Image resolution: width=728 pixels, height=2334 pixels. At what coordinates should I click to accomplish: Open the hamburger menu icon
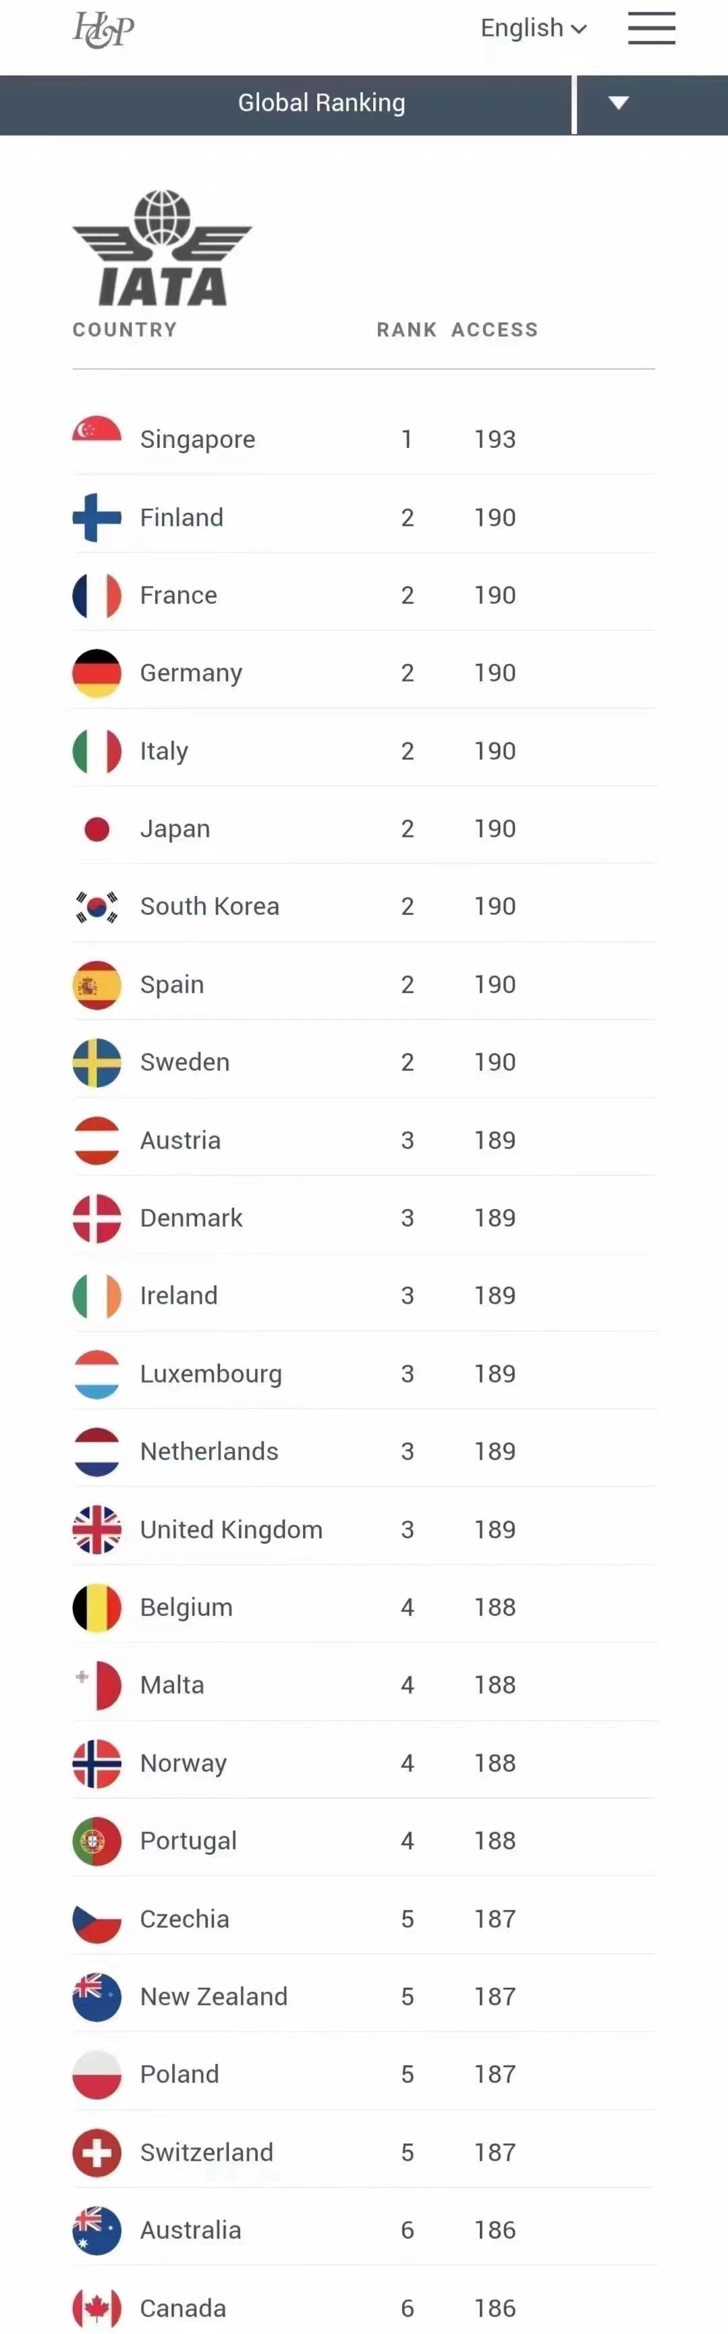(x=652, y=28)
